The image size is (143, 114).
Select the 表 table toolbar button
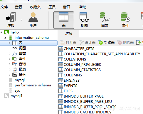tap(64, 20)
